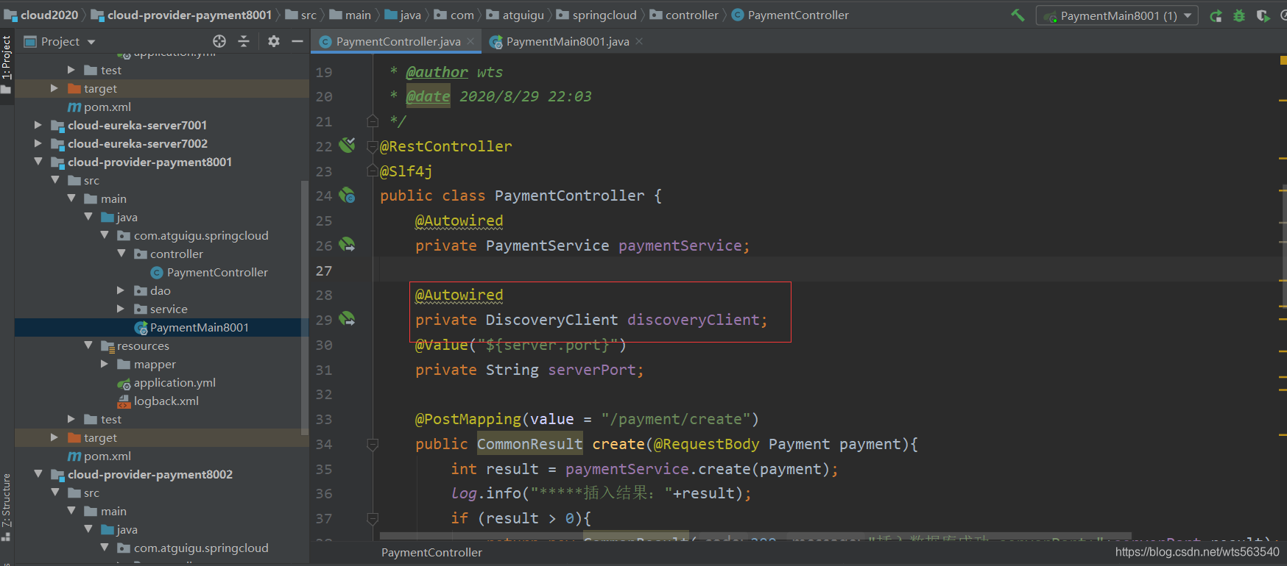1287x566 pixels.
Task: Open the 1: Project tool window tab
Action: click(7, 65)
